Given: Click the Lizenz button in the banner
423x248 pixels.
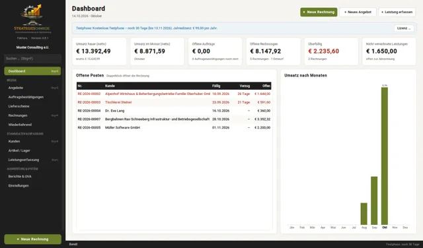Looking at the screenshot, I should [x=404, y=28].
